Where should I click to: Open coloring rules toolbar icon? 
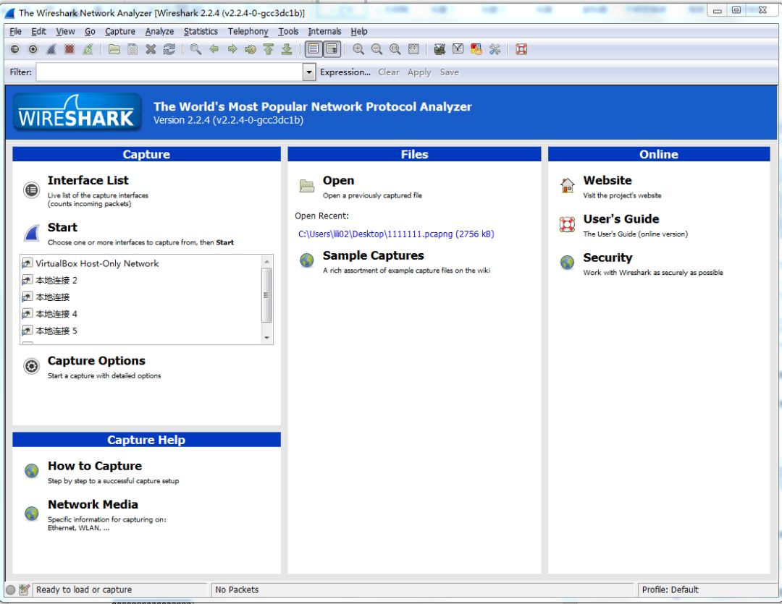click(x=476, y=49)
